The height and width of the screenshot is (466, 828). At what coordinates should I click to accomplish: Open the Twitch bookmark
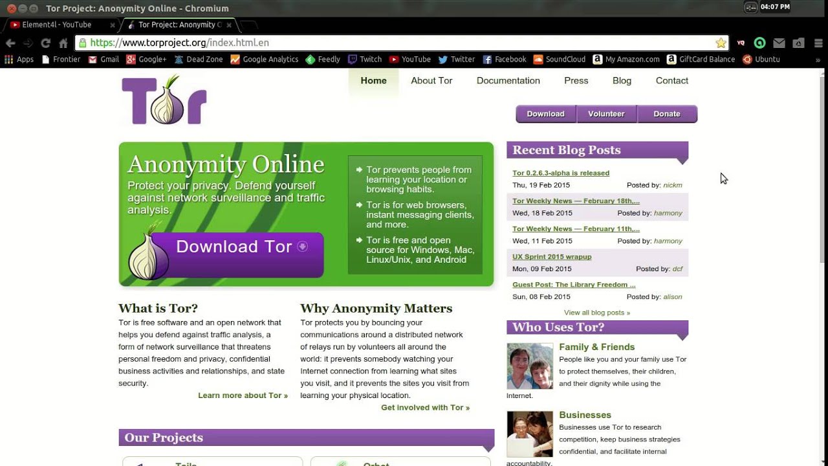(365, 59)
